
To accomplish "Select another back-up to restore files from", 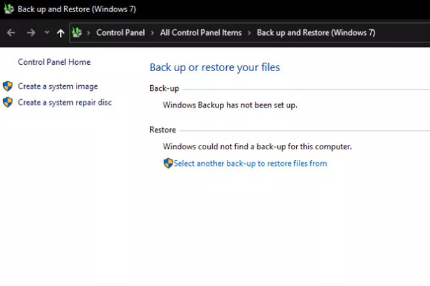I will [x=250, y=163].
